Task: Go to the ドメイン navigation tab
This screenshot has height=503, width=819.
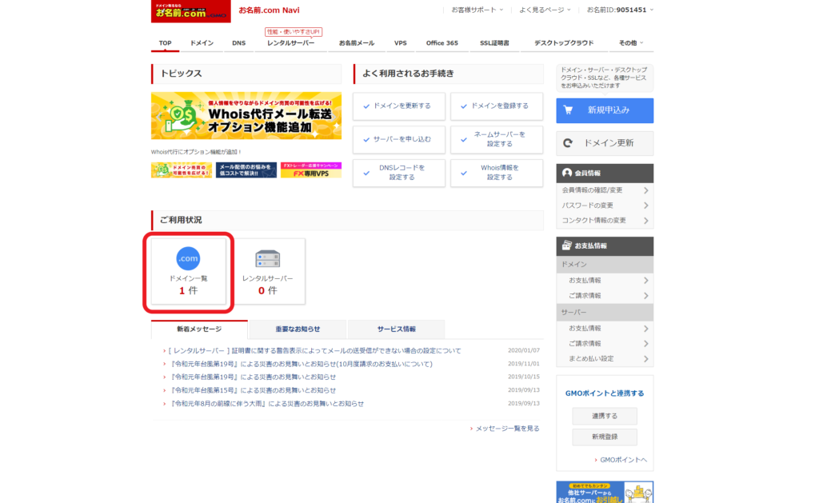Action: click(202, 43)
